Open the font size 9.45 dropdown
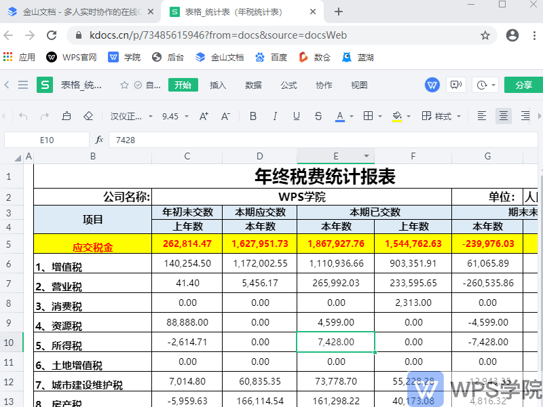 click(x=175, y=116)
